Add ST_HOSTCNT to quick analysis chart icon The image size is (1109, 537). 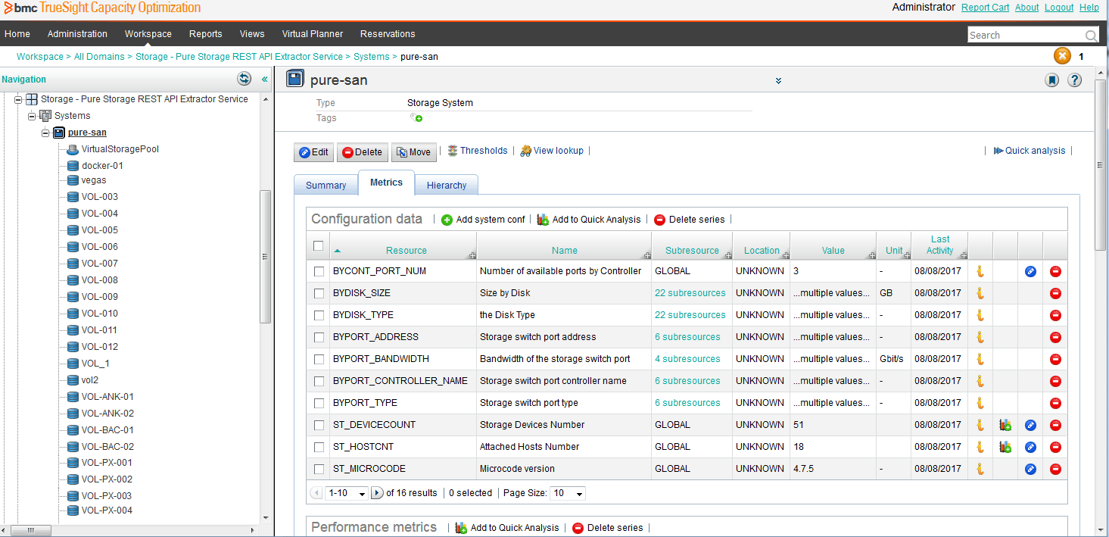pyautogui.click(x=1005, y=447)
